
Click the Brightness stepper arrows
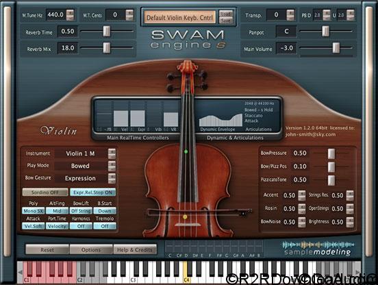(x=350, y=222)
